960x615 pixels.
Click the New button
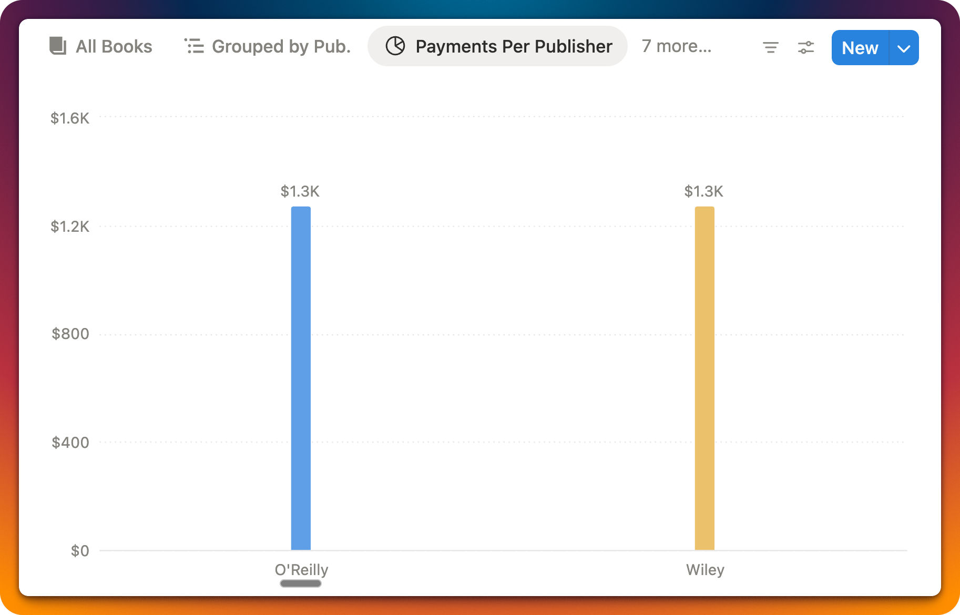pos(860,48)
